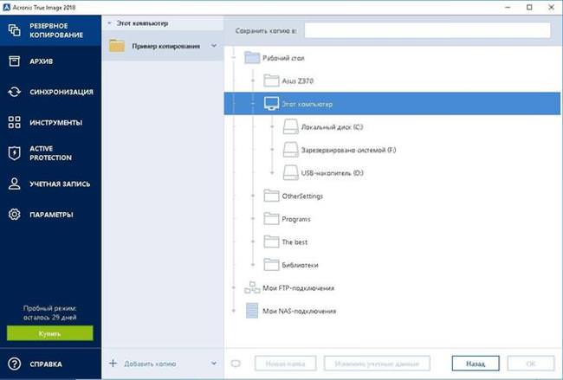Click the Asus Z370 folder icon
This screenshot has height=380, width=563.
click(271, 81)
